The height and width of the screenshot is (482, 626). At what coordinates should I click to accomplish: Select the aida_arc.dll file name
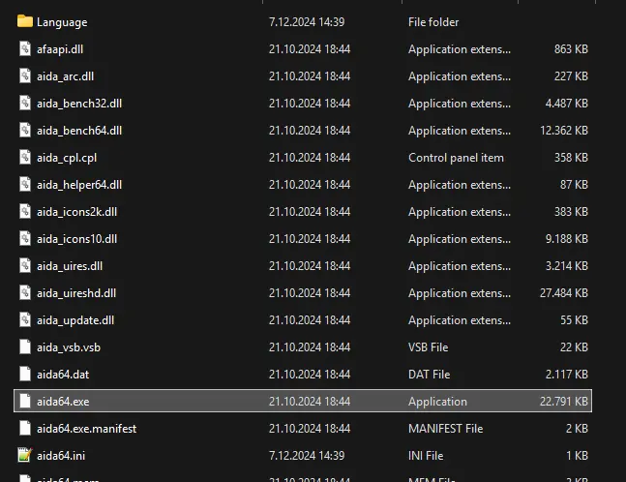(x=65, y=76)
